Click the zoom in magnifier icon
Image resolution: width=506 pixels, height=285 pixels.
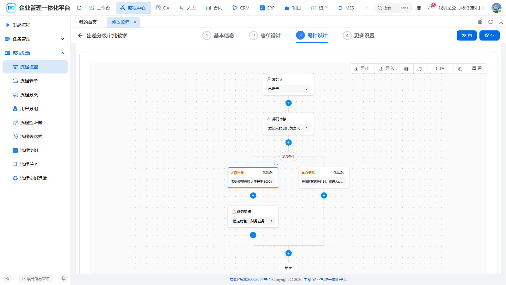pyautogui.click(x=460, y=69)
